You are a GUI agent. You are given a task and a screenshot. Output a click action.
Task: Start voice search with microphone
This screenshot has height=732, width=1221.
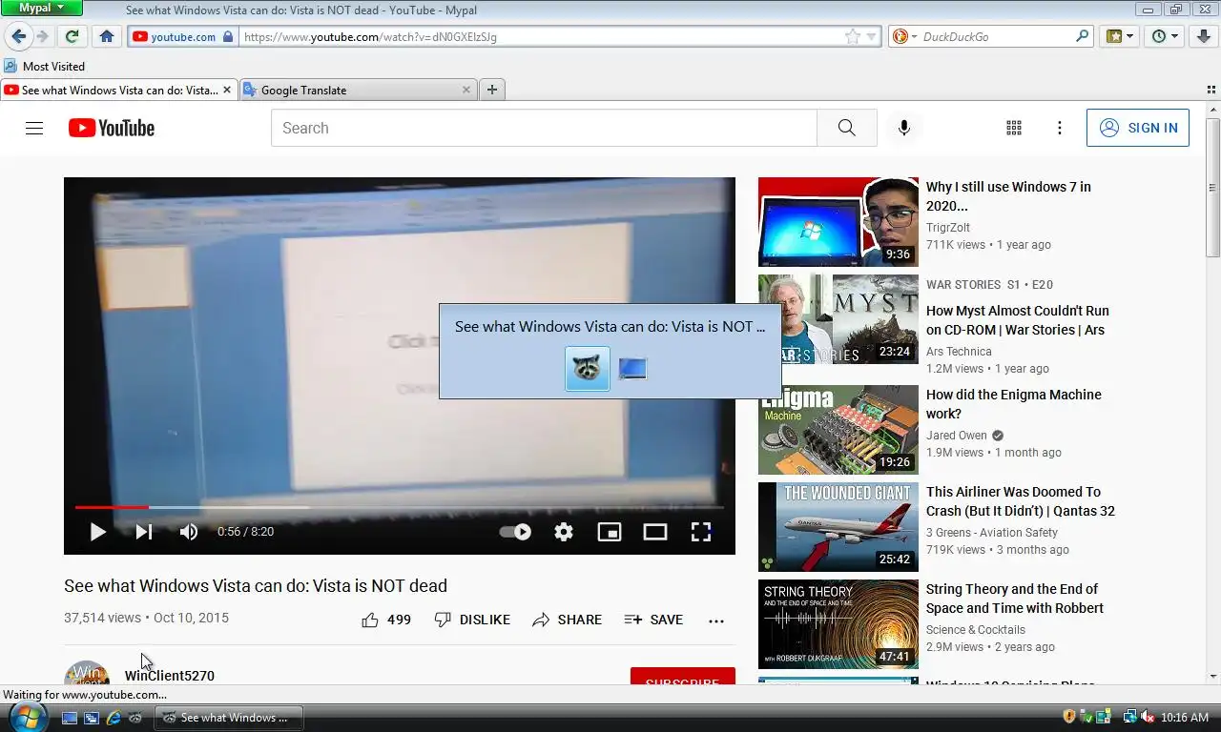904,128
